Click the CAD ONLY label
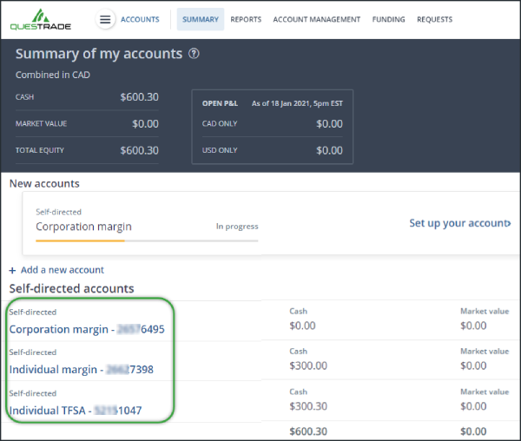521x441 pixels. pos(220,123)
